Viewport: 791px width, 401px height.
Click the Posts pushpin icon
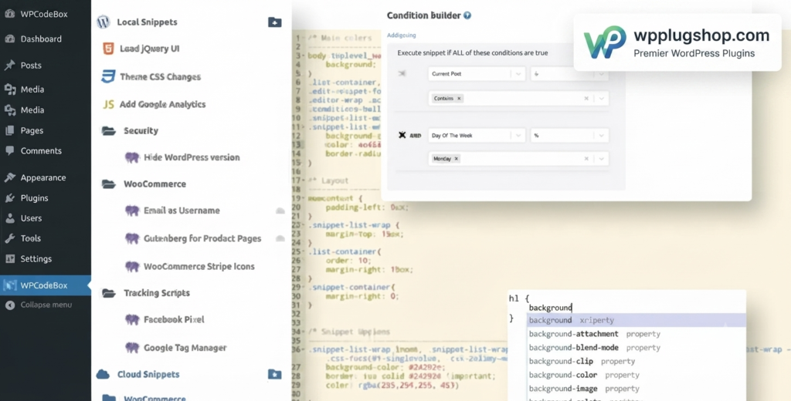point(9,65)
